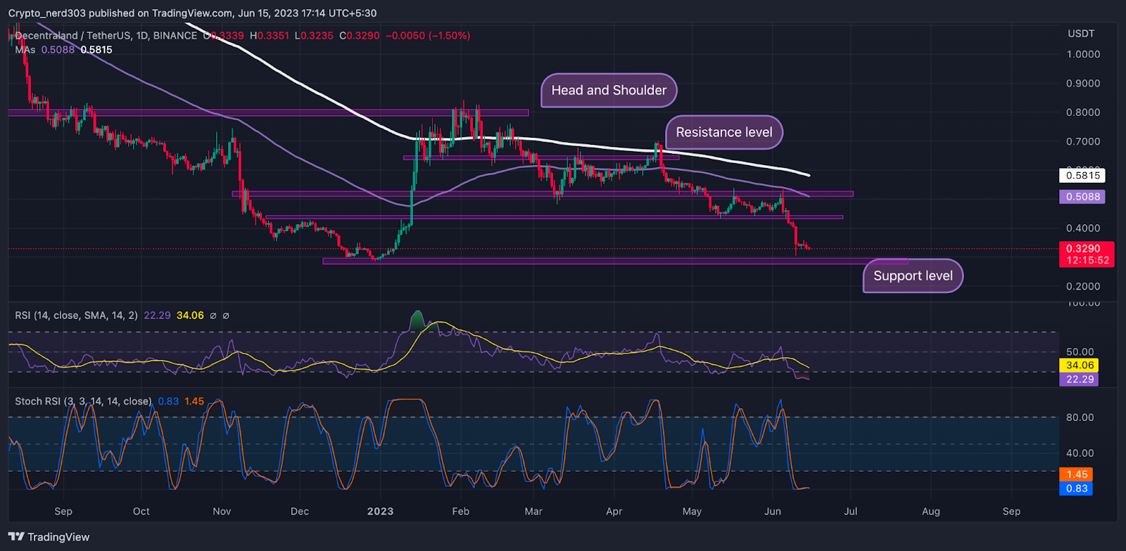
Task: Click the Sep label that follows Aug
Action: pos(1011,512)
